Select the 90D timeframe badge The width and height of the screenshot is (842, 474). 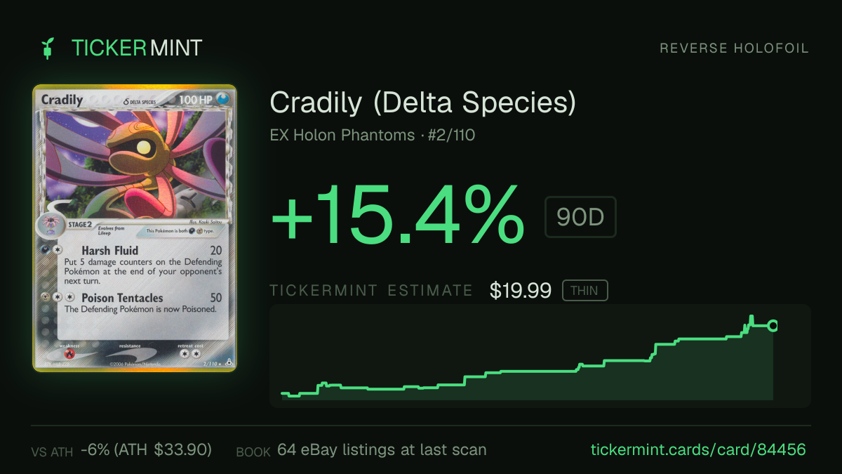(580, 217)
